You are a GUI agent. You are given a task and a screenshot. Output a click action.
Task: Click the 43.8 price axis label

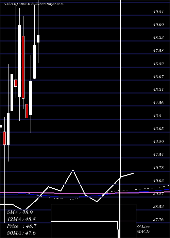pos(157,116)
